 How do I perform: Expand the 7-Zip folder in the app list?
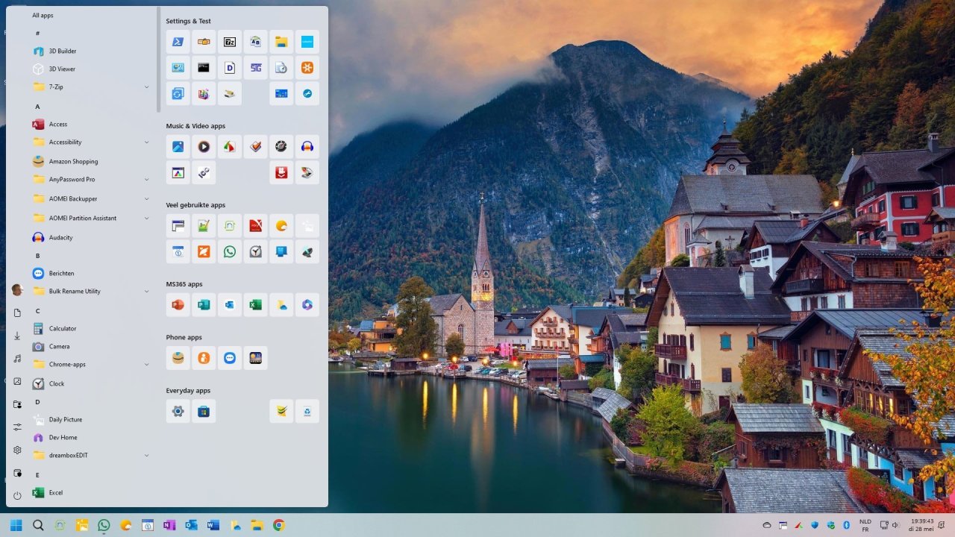pyautogui.click(x=146, y=87)
